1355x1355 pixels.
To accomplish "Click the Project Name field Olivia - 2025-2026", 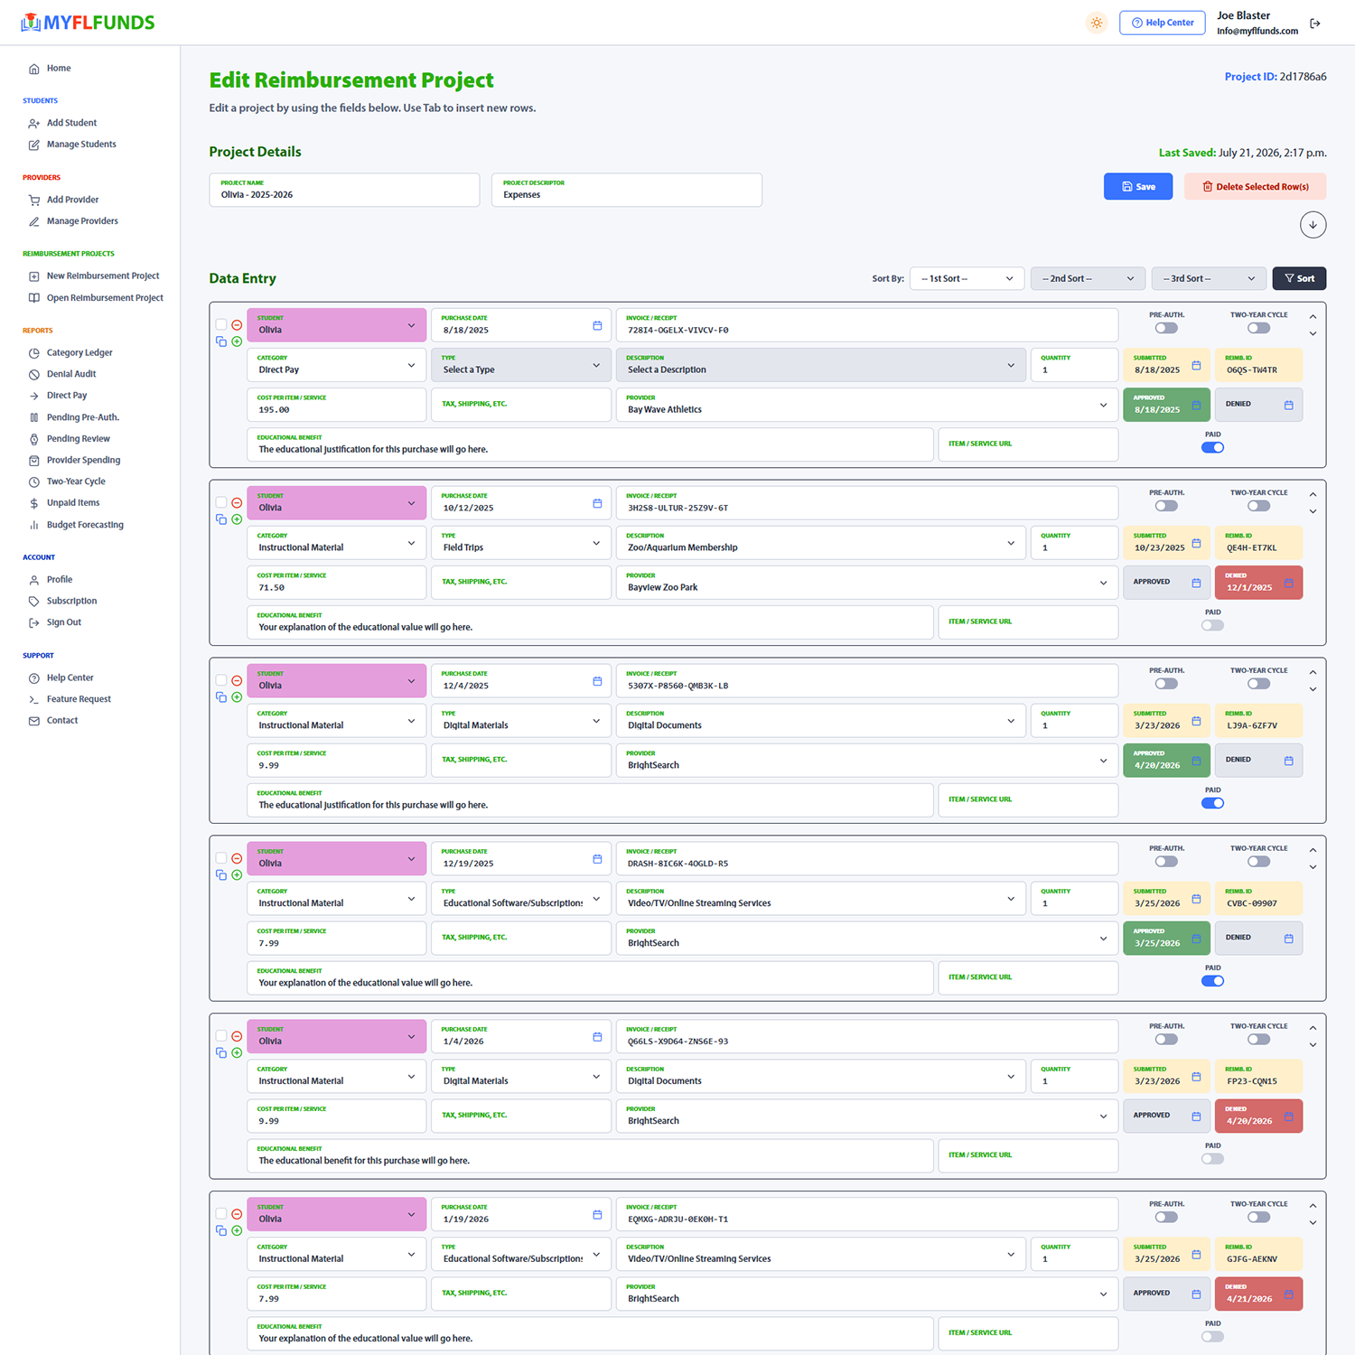I will pos(344,190).
